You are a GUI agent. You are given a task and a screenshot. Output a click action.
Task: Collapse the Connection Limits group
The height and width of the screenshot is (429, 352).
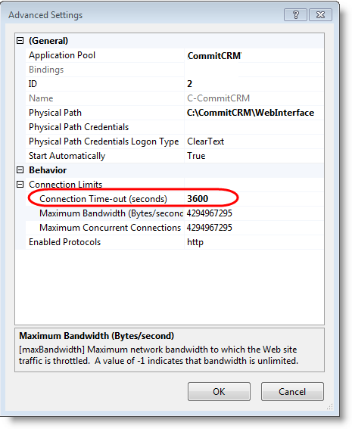tap(20, 185)
